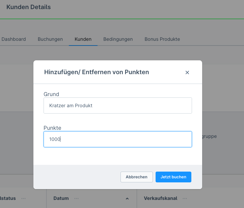Close the points dialog with the X icon
This screenshot has height=208, width=244.
[187, 72]
